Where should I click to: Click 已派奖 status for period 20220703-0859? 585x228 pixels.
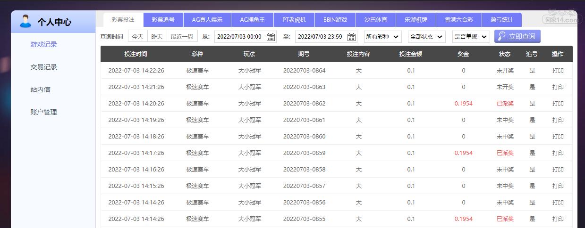click(505, 153)
